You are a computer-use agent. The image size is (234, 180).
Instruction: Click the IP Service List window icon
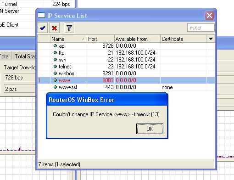point(41,16)
